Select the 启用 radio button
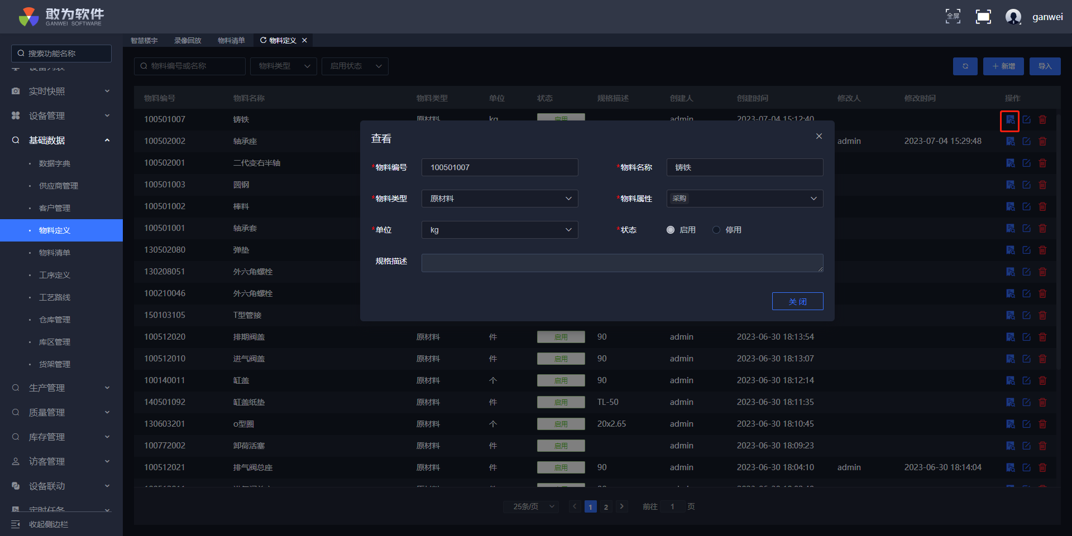The image size is (1072, 536). click(671, 230)
